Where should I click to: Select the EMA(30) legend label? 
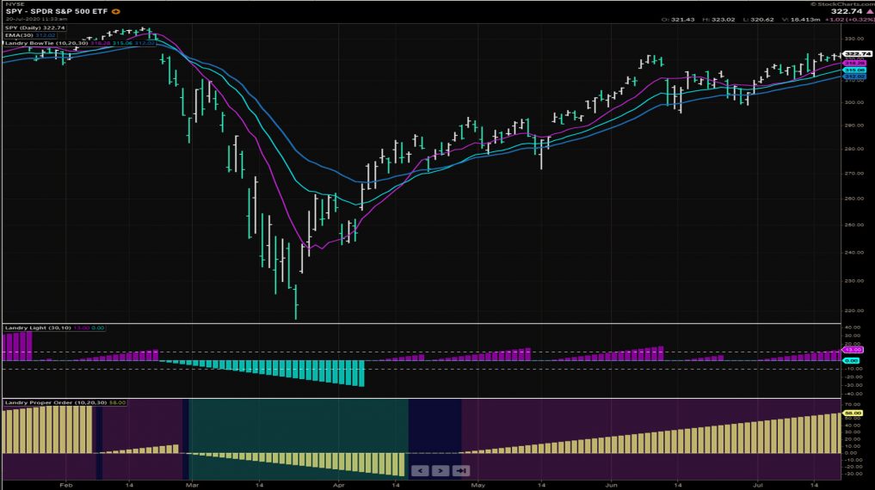(x=30, y=35)
